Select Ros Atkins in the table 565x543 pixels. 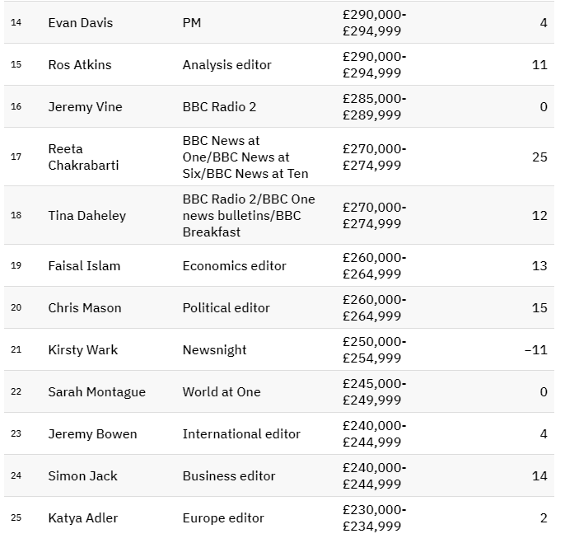coord(80,64)
